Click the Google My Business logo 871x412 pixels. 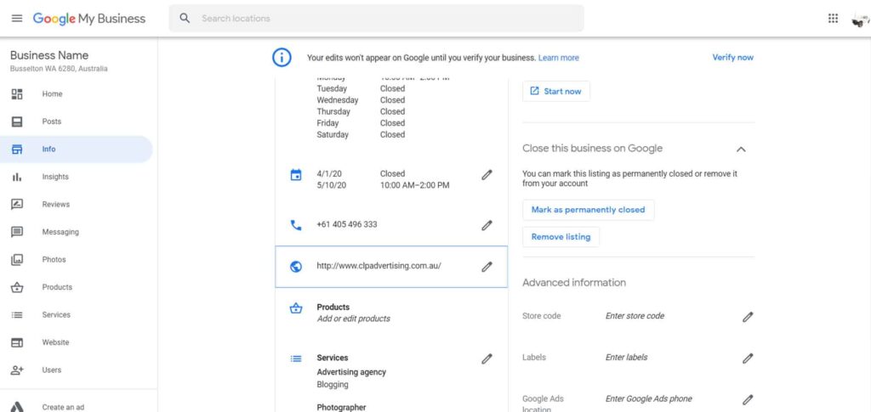(x=88, y=19)
